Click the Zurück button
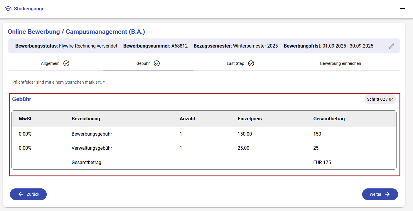This screenshot has height=211, width=413. 28,194
